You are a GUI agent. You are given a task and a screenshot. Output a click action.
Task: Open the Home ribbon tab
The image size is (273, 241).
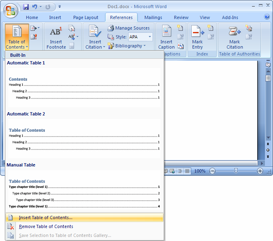point(32,17)
